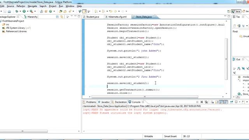249x140 pixels.
Task: Open the Refactor menu
Action: pyautogui.click(x=21, y=6)
